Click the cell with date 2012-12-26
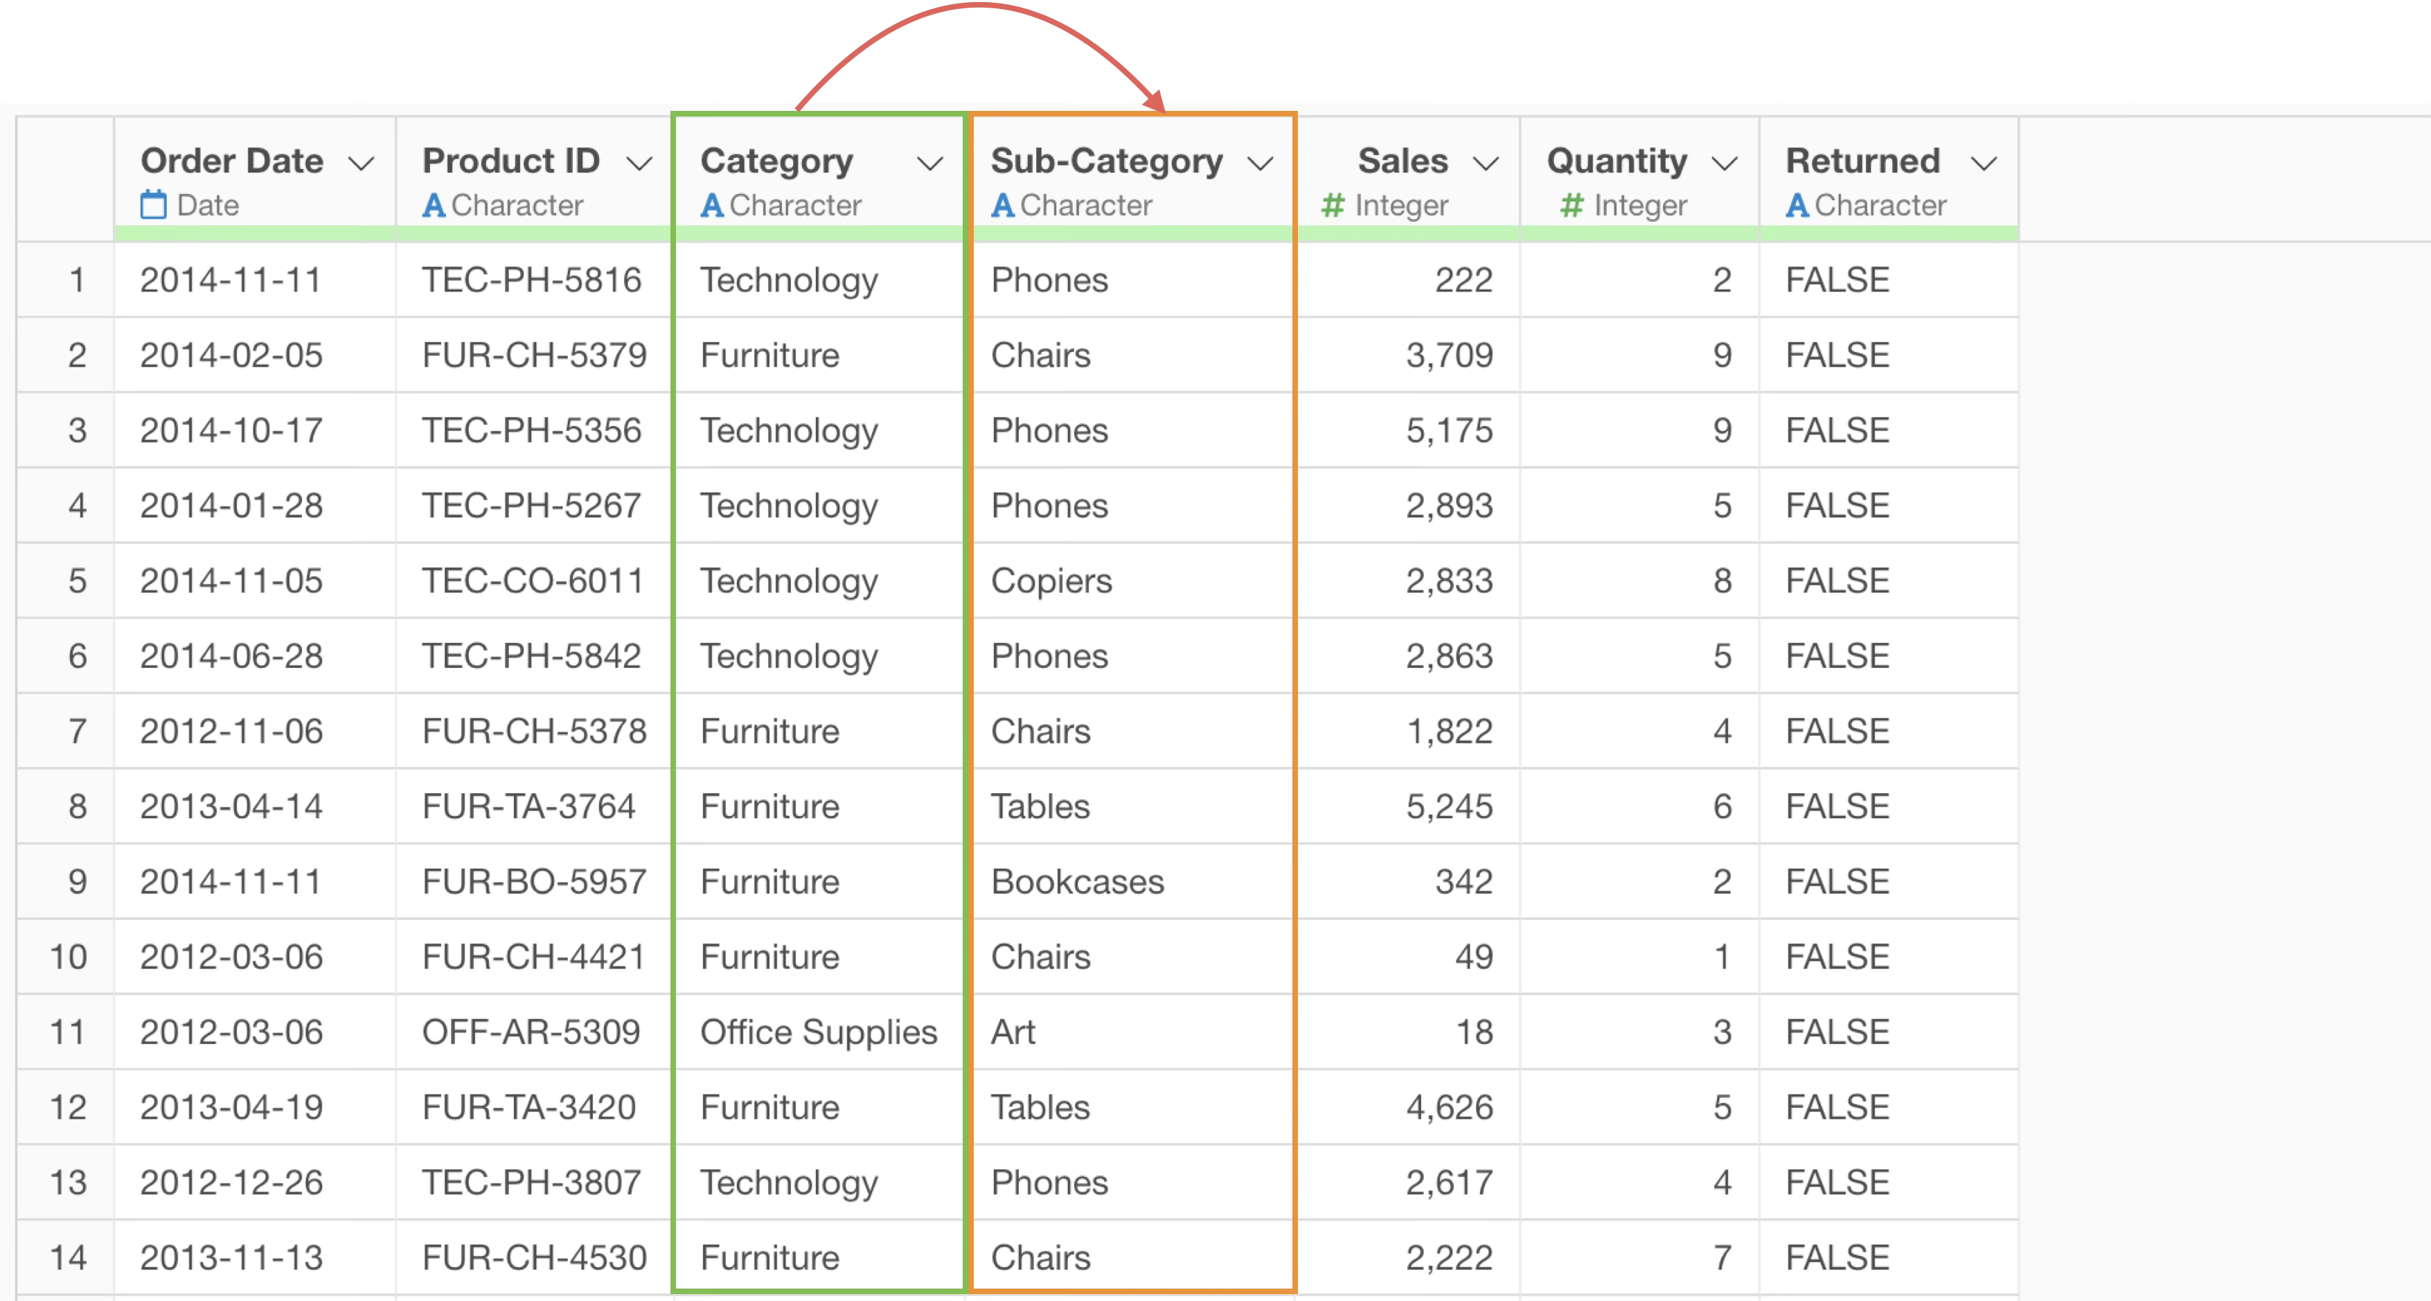This screenshot has width=2431, height=1301. [x=255, y=1182]
